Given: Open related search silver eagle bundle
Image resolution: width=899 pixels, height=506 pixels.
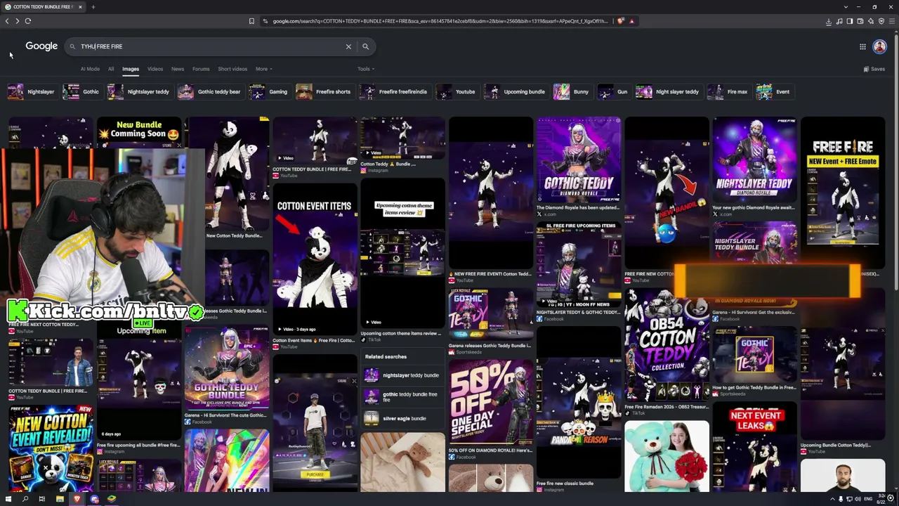Looking at the screenshot, I should pyautogui.click(x=402, y=418).
